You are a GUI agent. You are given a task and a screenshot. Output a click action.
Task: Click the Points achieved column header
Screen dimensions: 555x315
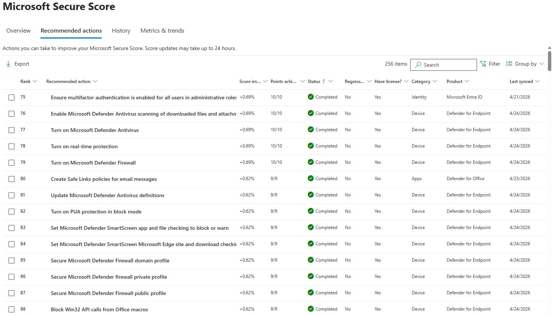(x=283, y=82)
